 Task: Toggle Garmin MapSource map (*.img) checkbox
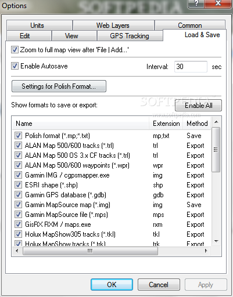coord(18,205)
